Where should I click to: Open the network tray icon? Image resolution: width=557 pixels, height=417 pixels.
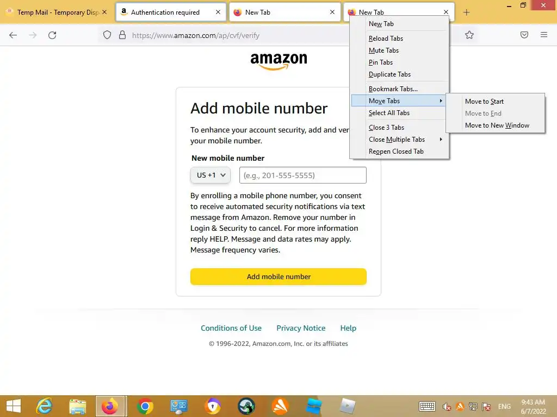473,407
